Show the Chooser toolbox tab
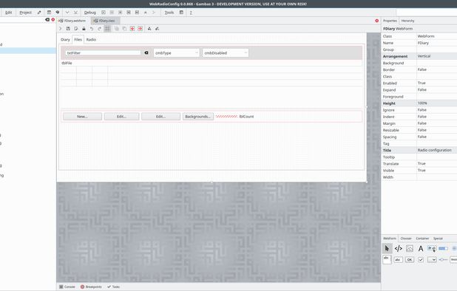Viewport: 457px width, 291px height. click(406, 239)
